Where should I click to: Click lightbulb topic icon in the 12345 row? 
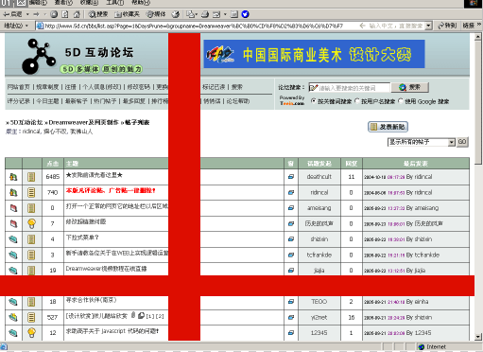[x=31, y=332]
